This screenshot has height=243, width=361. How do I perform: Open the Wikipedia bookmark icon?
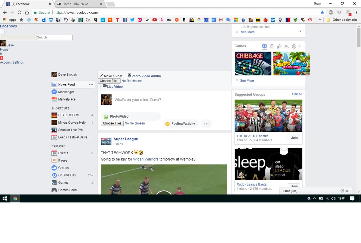(x=147, y=20)
